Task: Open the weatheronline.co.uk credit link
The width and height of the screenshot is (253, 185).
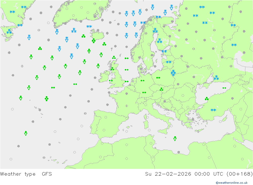Action: click(x=232, y=183)
